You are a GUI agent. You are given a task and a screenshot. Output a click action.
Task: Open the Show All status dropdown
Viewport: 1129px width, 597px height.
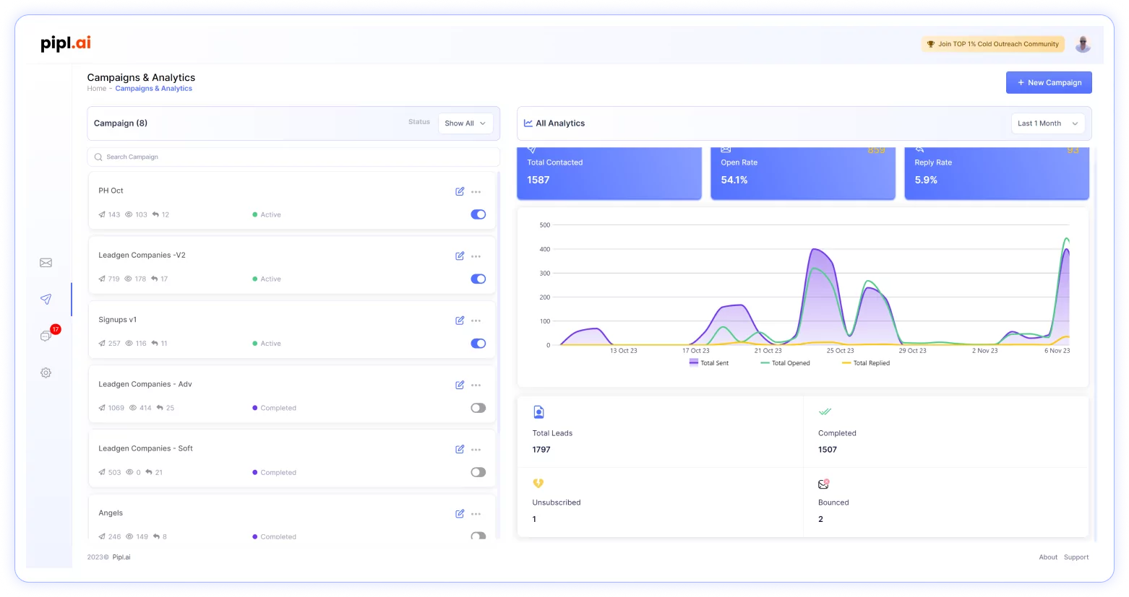pyautogui.click(x=465, y=123)
